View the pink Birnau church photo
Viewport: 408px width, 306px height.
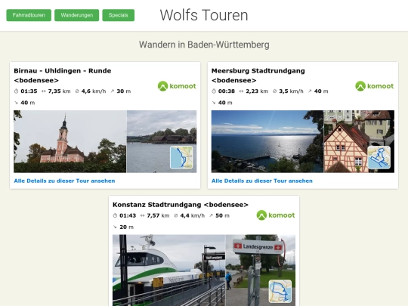(70, 141)
